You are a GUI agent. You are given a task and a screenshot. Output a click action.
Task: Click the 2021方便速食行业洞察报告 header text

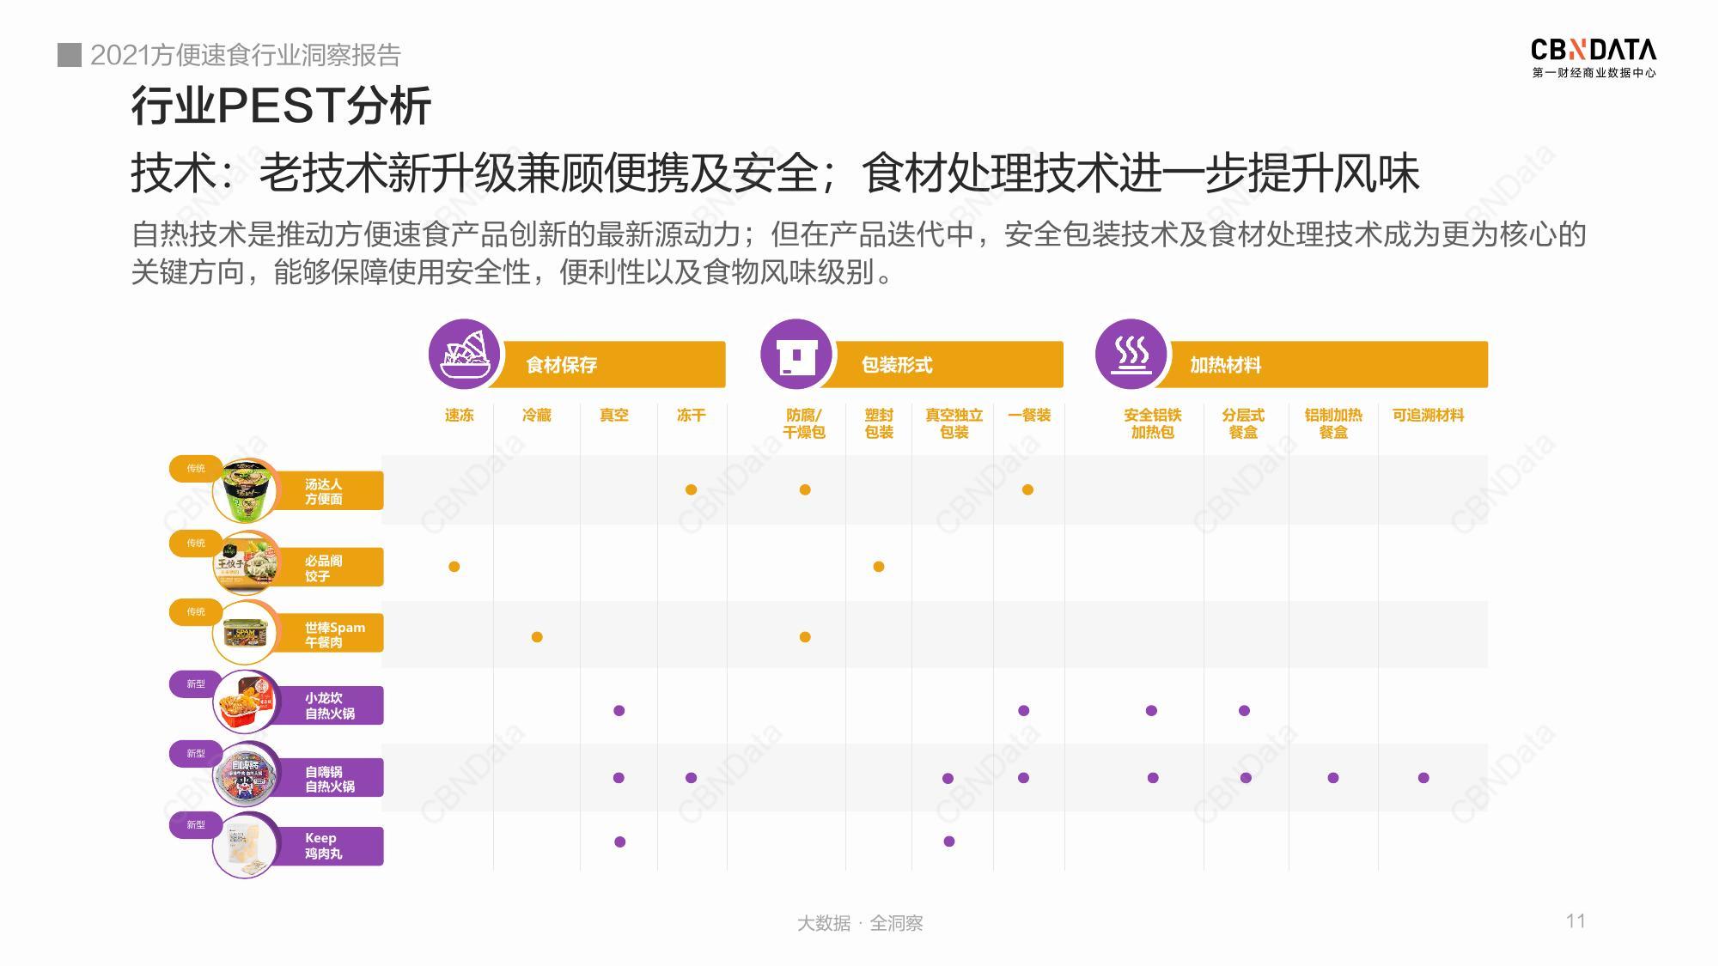tap(246, 55)
